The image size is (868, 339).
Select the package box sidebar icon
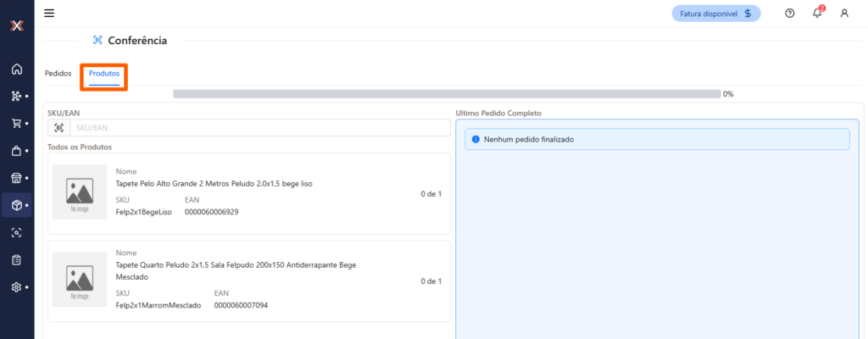[16, 205]
